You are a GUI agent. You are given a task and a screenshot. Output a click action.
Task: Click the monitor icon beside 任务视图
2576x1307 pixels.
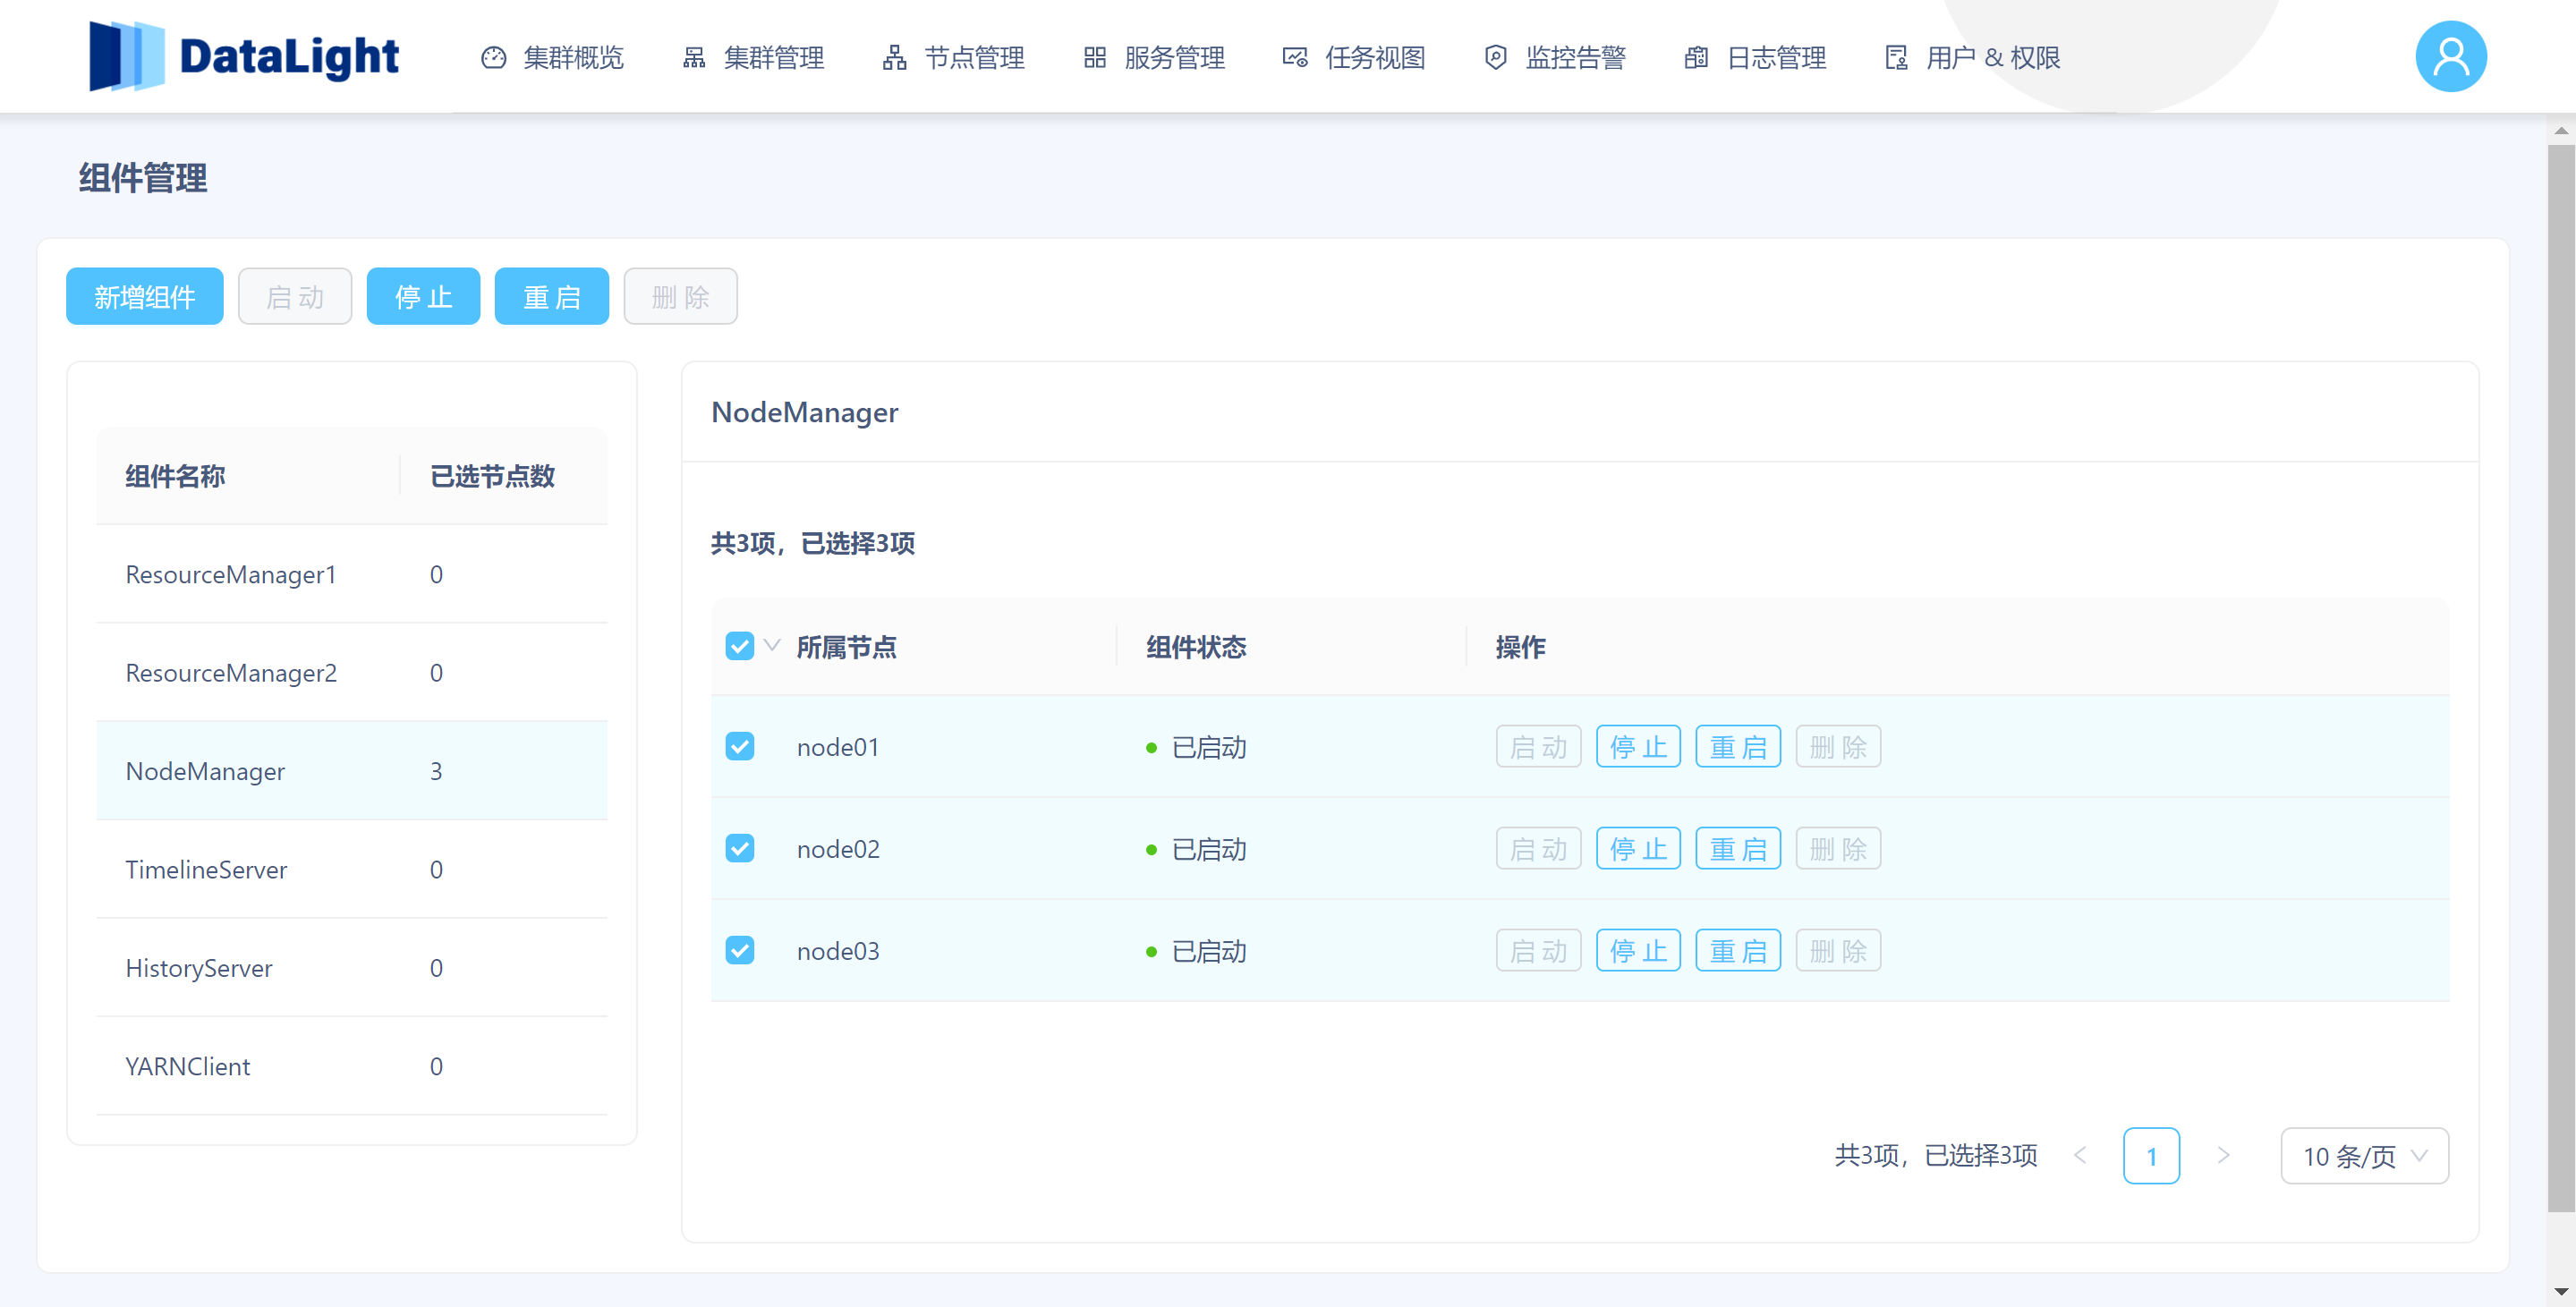[1295, 58]
